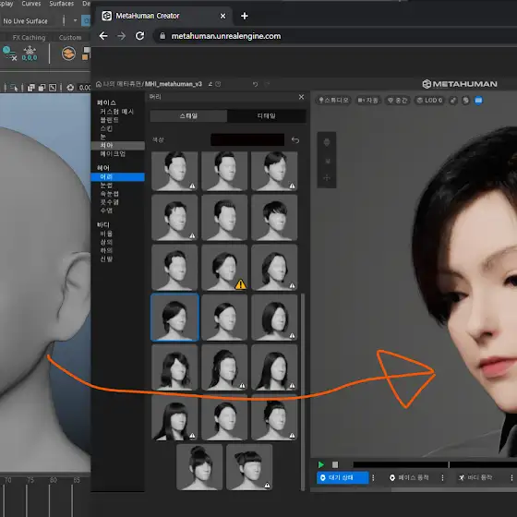517x517 pixels.
Task: Select 비율 in the body sidebar
Action: 106,234
